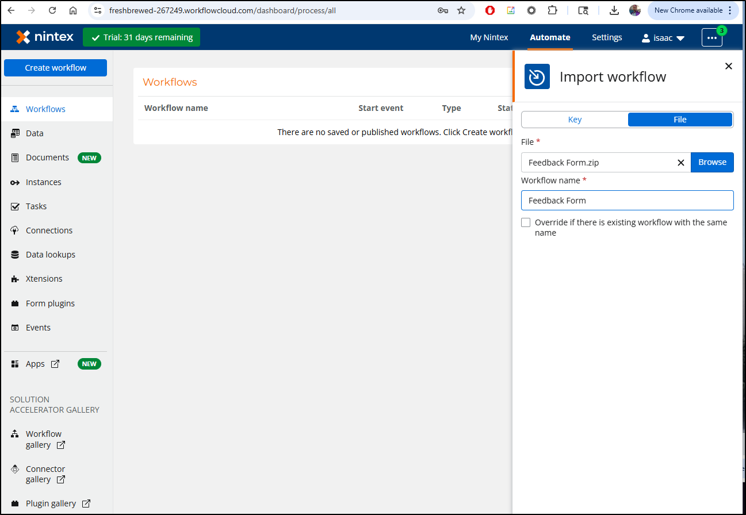This screenshot has width=746, height=515.
Task: Click the Browse file button
Action: pyautogui.click(x=712, y=162)
